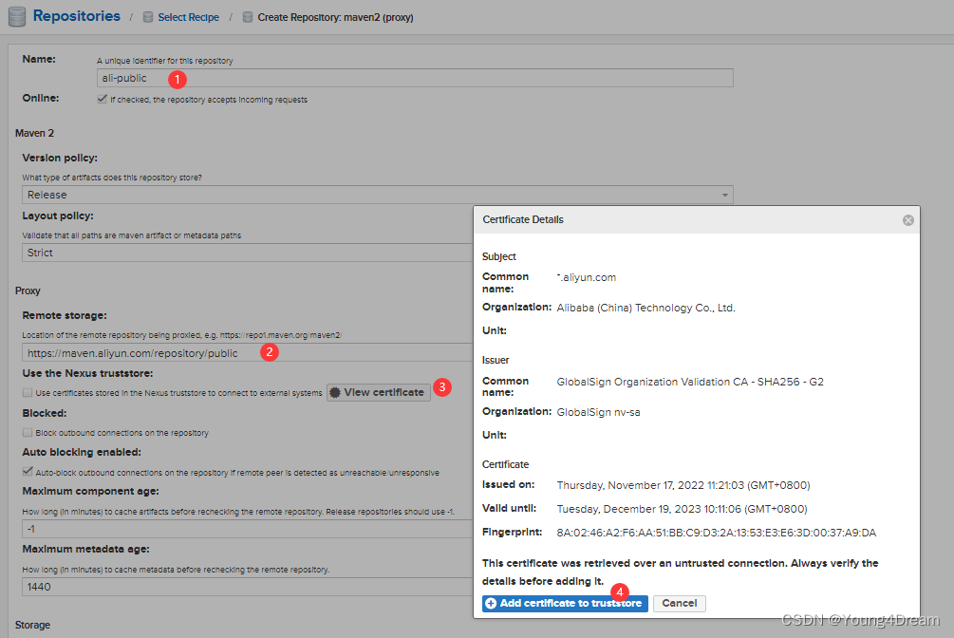Click the Maven 2 section heading
Screen dimensions: 954x638
point(35,133)
